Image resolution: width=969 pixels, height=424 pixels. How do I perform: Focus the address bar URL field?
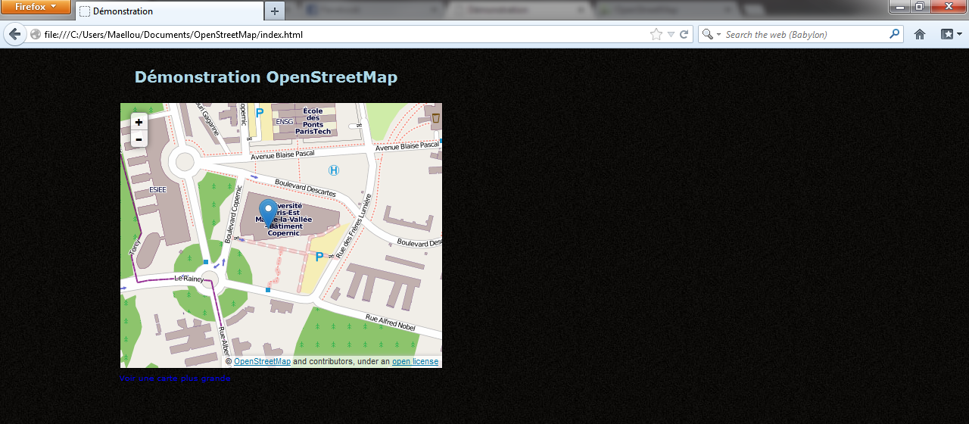(x=341, y=34)
